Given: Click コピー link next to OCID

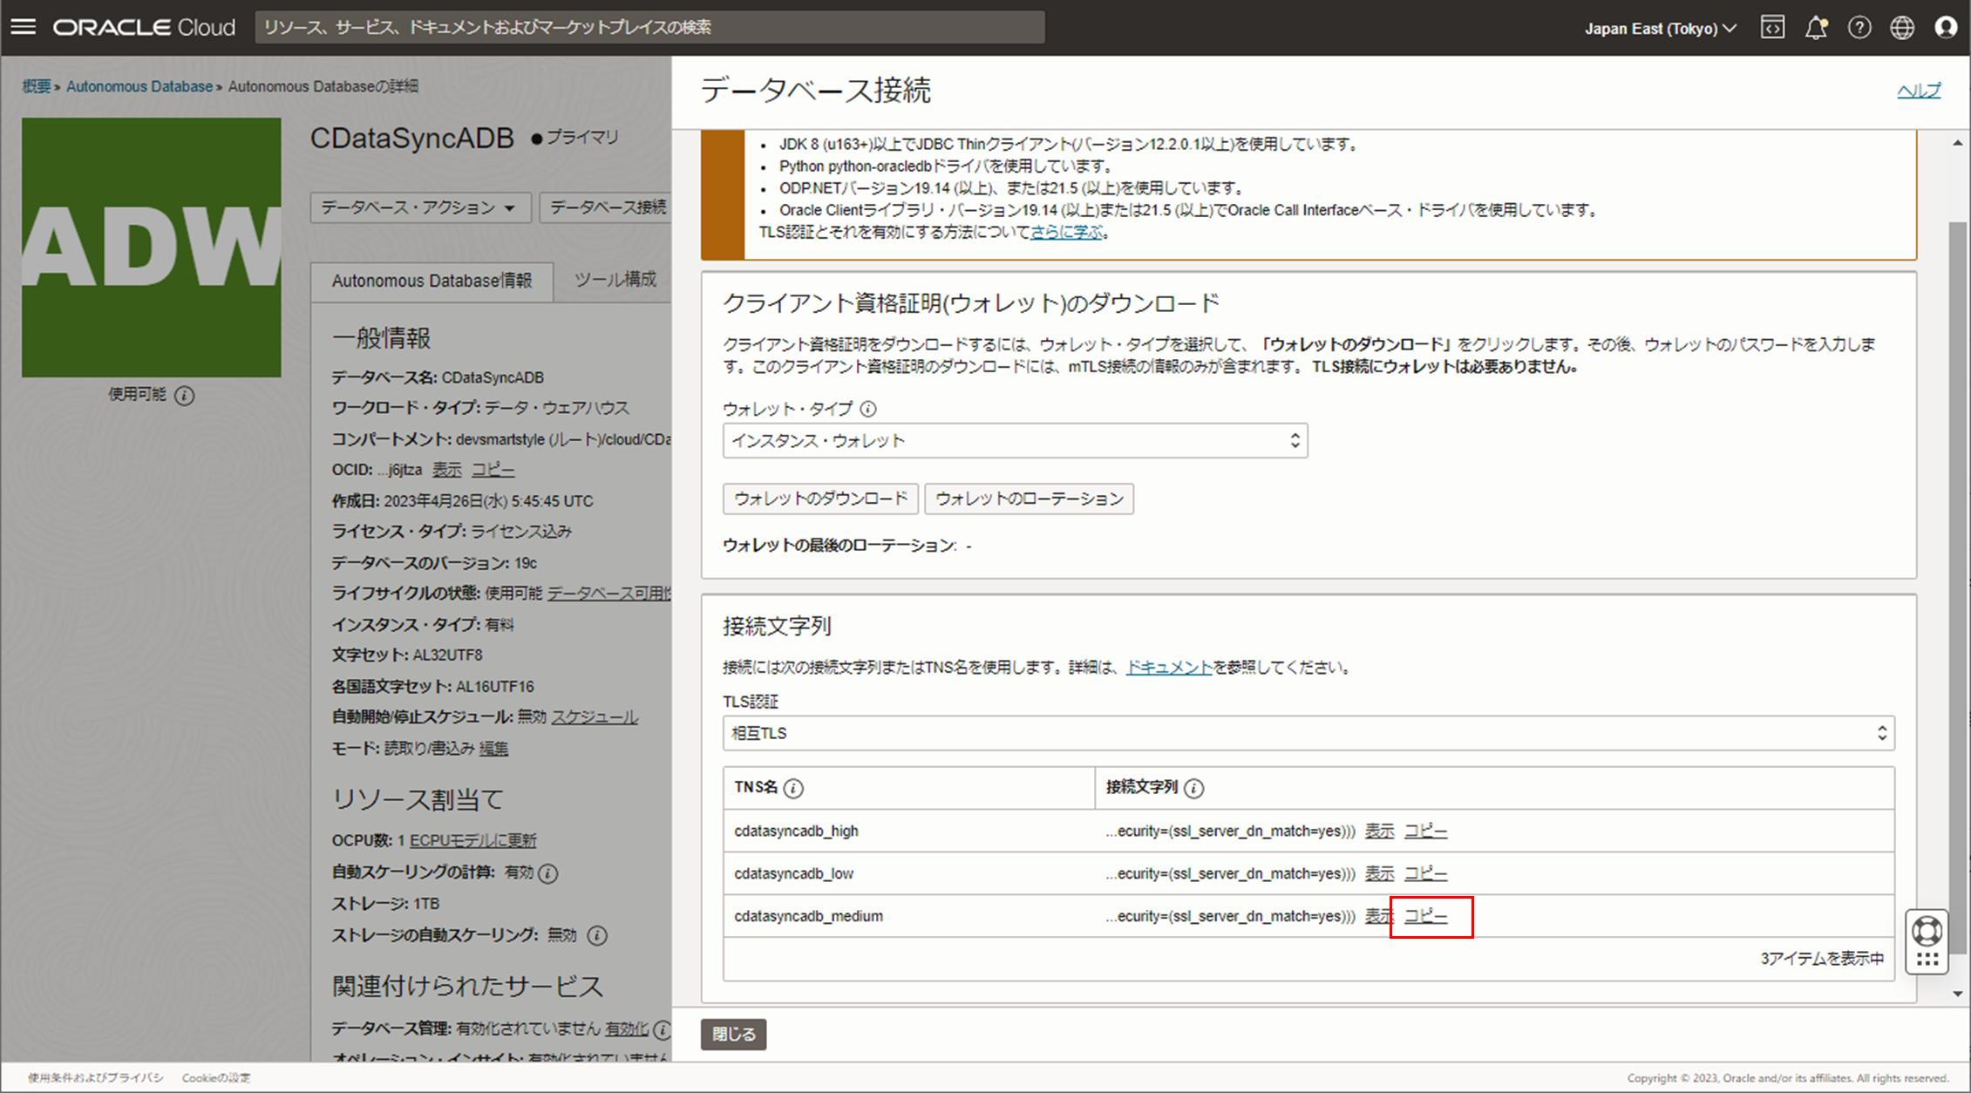Looking at the screenshot, I should (493, 470).
